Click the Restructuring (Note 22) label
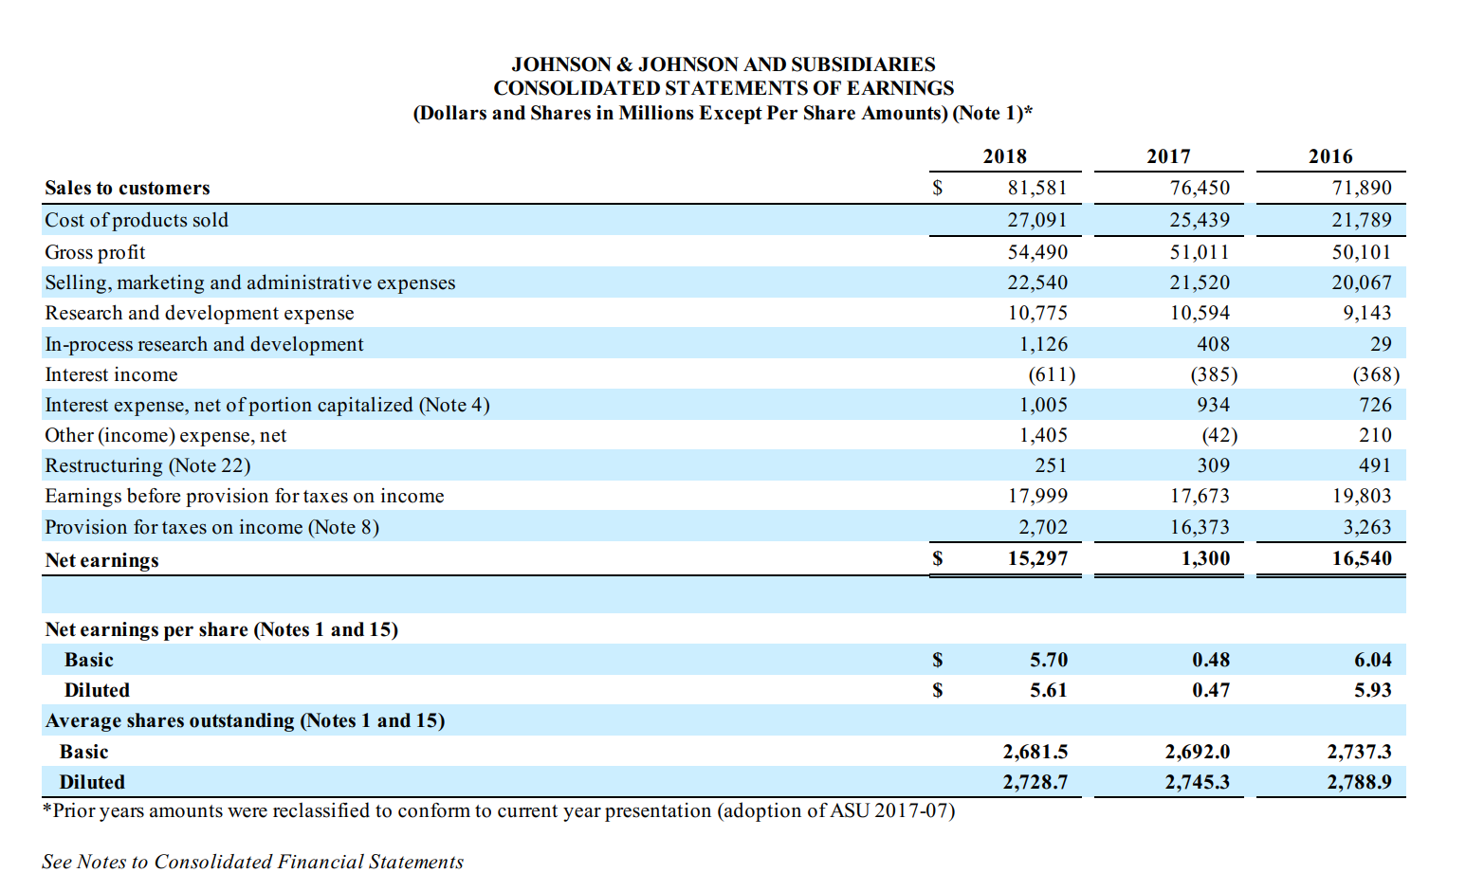 [147, 465]
